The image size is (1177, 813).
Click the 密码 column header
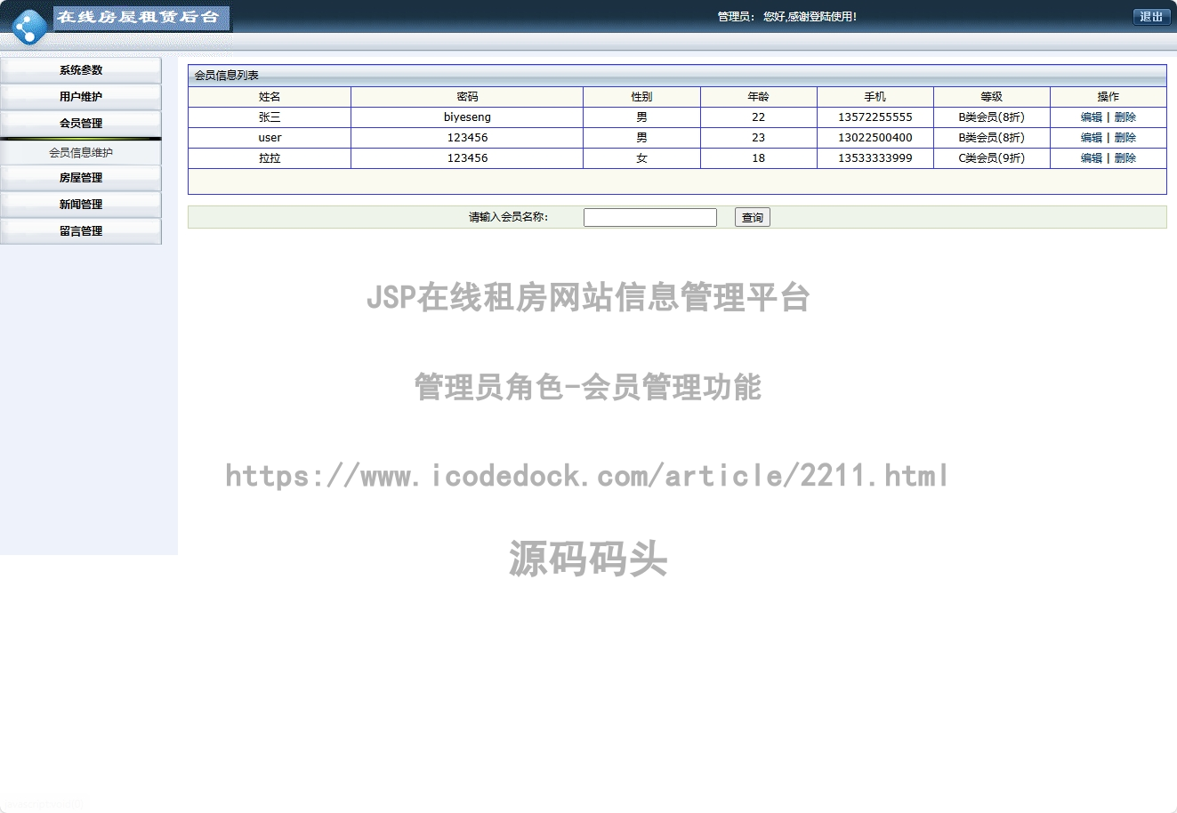(467, 97)
